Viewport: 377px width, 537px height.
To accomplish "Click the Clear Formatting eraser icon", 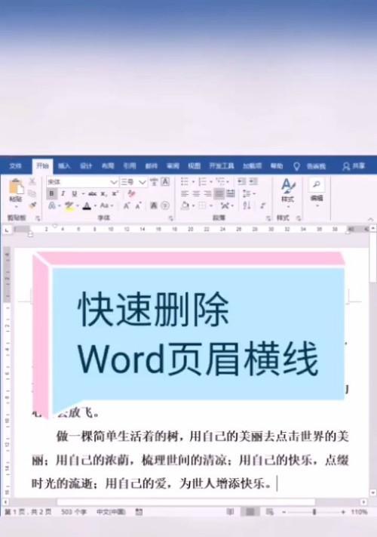I will [131, 194].
